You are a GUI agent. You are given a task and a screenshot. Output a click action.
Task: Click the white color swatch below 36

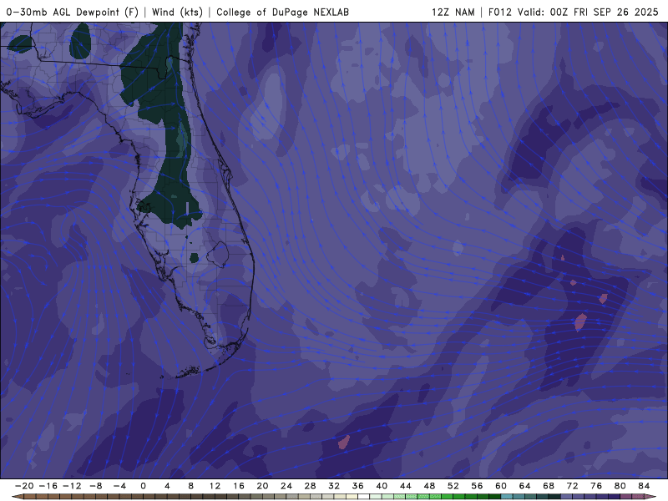[x=364, y=497]
